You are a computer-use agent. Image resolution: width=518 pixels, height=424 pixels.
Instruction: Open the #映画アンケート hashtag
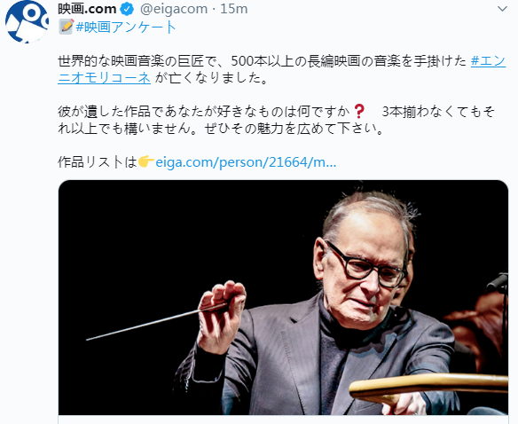click(x=126, y=27)
